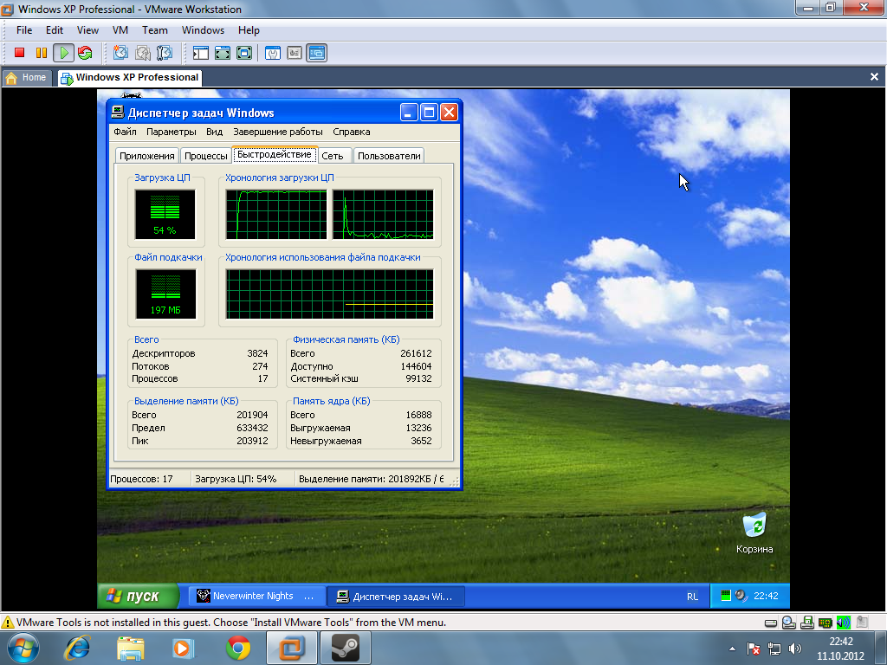Suspend the VM with the orange pause icon
The height and width of the screenshot is (665, 887).
tap(42, 53)
